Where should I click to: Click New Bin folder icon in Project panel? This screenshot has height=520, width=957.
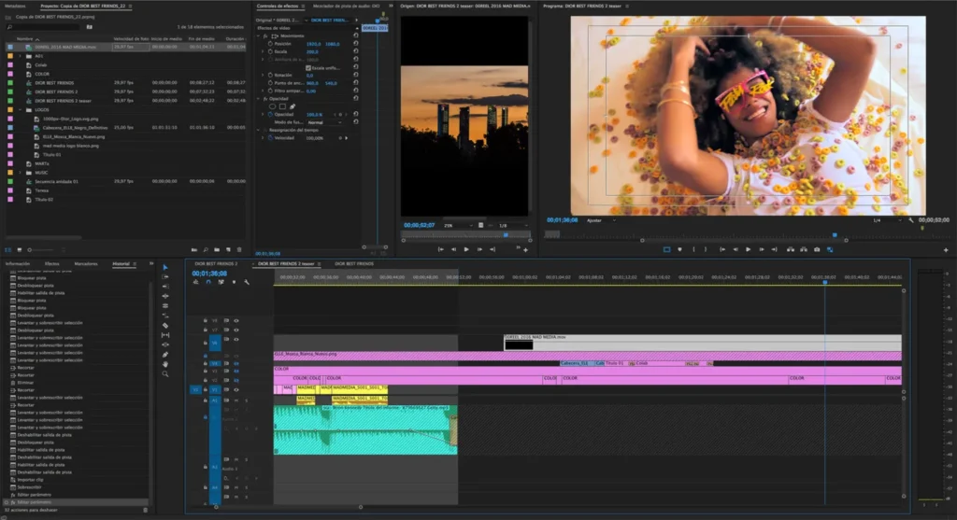[x=217, y=250]
